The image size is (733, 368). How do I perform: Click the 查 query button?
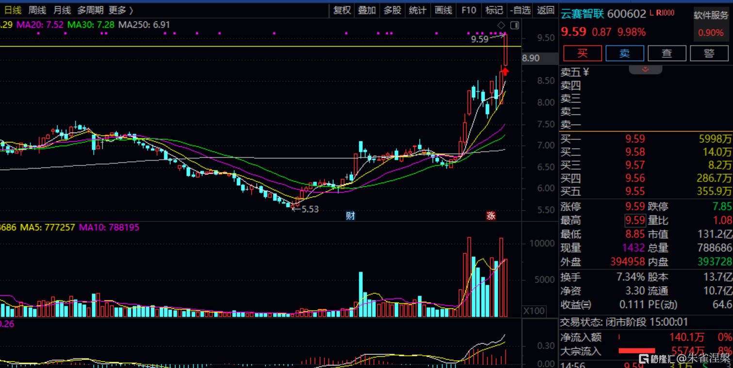667,53
